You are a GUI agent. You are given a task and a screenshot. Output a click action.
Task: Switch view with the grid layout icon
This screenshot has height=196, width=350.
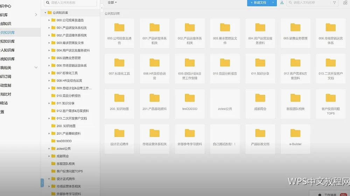pos(345,3)
